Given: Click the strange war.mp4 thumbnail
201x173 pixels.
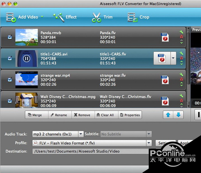Looking at the screenshot, I should click(x=26, y=80).
